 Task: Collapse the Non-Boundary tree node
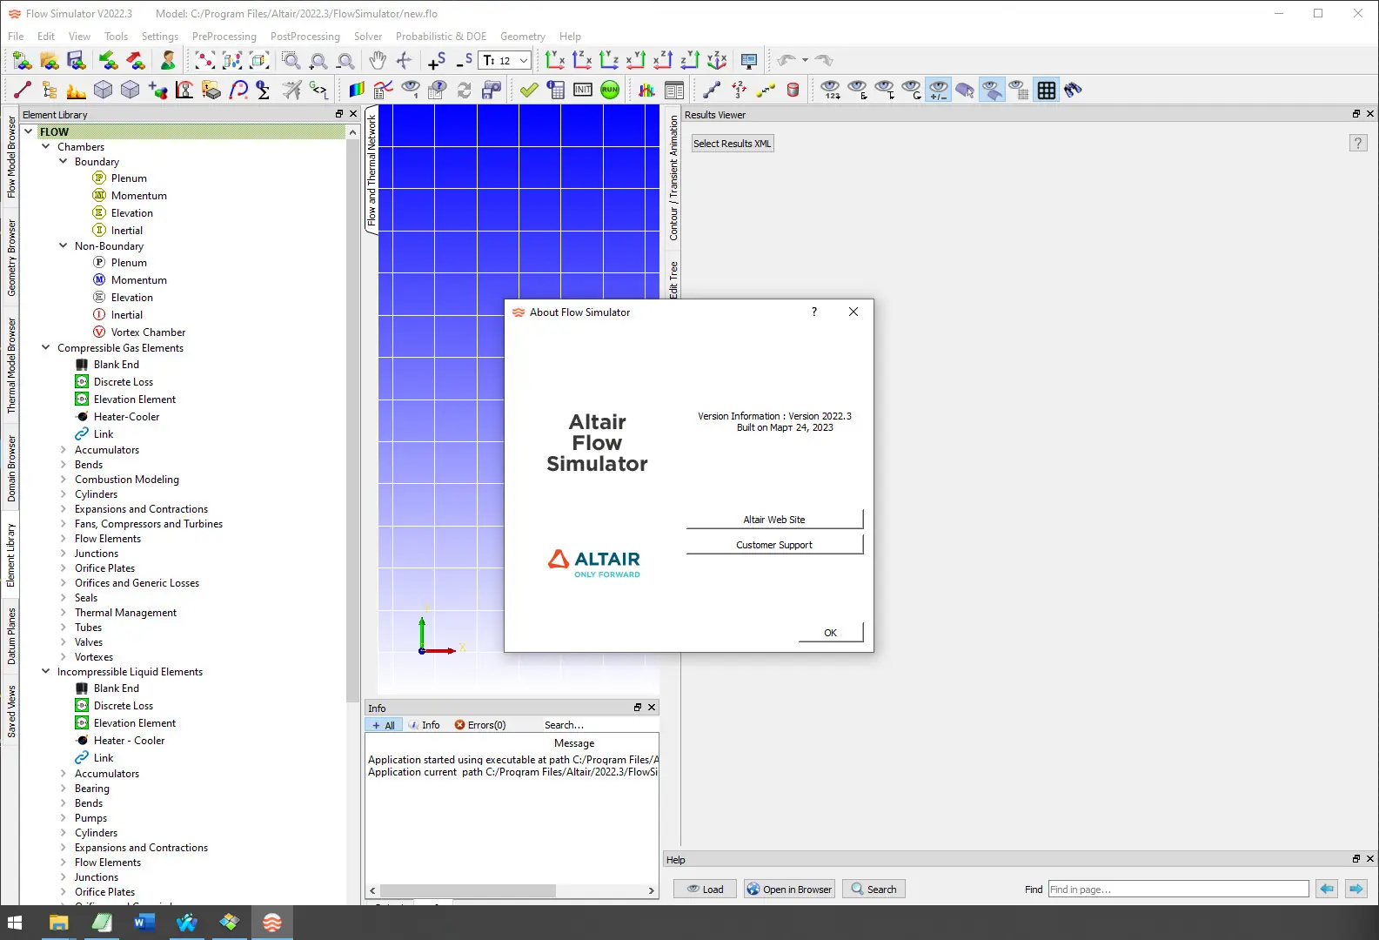coord(64,245)
